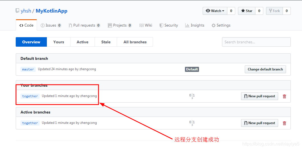This screenshot has height=149, width=302.
Task: Click the ahead/behind 0|1 indicator in Your branches
Action: [192, 96]
